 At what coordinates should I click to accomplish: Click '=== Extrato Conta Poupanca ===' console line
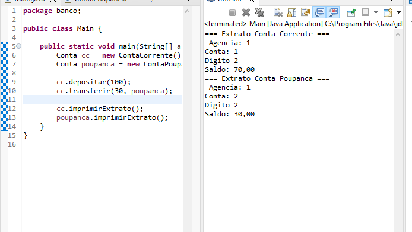(267, 78)
